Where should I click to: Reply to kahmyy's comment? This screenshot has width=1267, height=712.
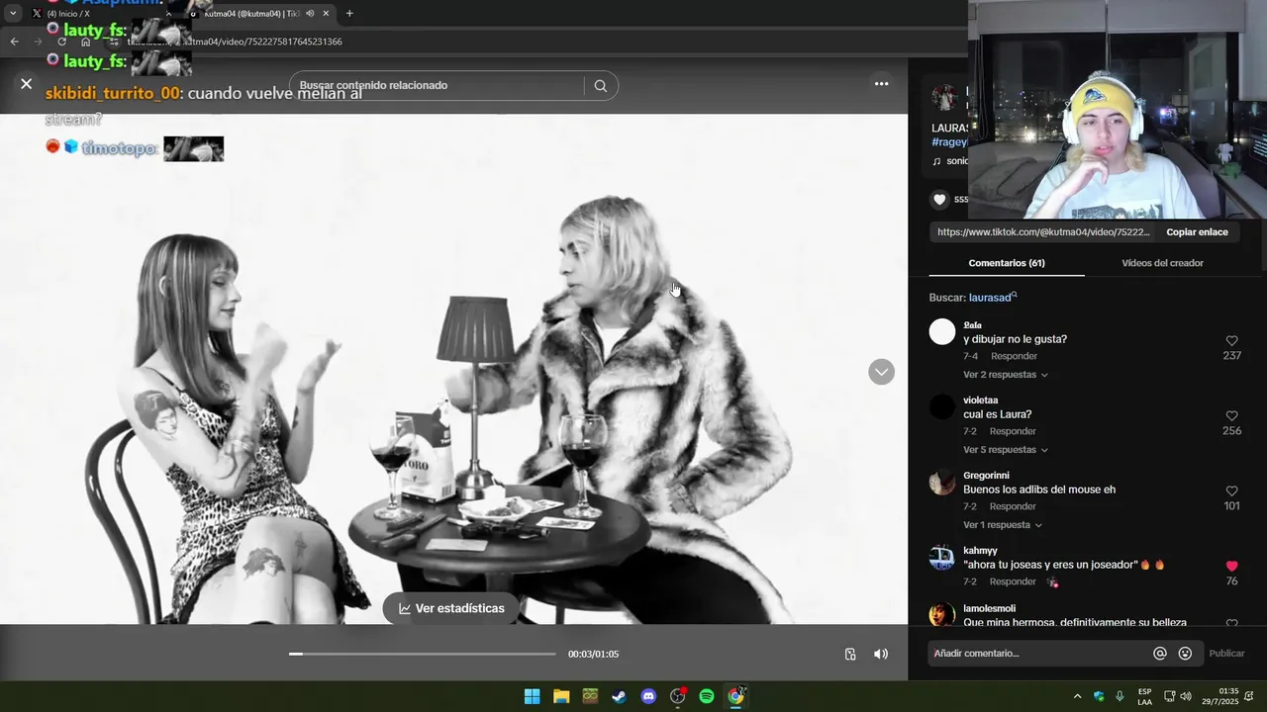pyautogui.click(x=1013, y=581)
